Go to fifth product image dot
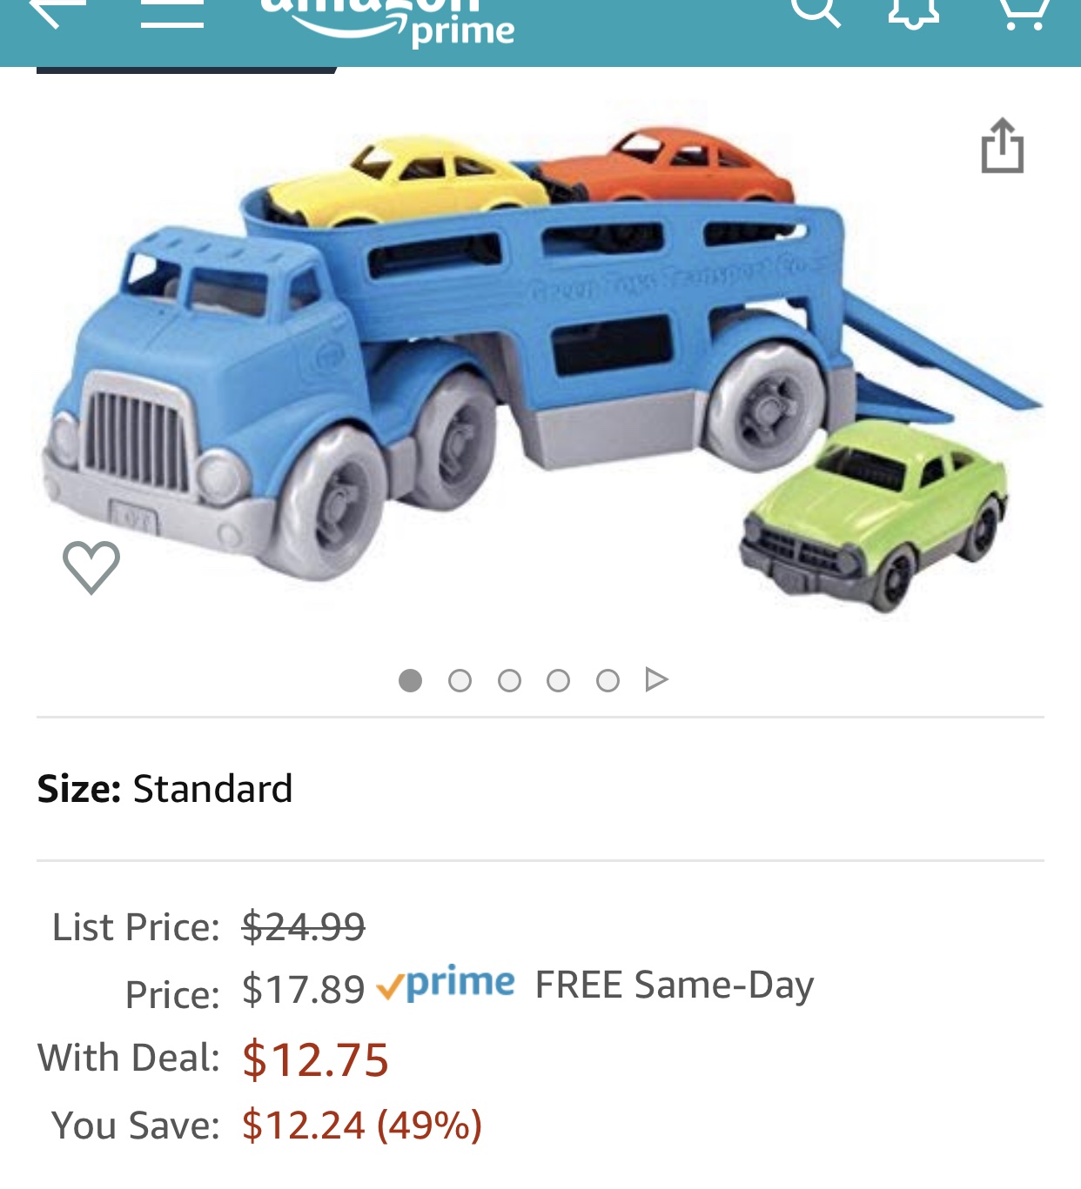This screenshot has height=1189, width=1081. (608, 680)
